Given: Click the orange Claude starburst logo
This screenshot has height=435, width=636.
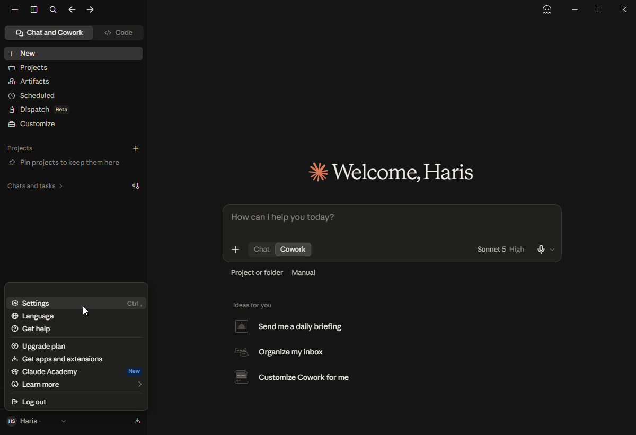Looking at the screenshot, I should point(319,172).
